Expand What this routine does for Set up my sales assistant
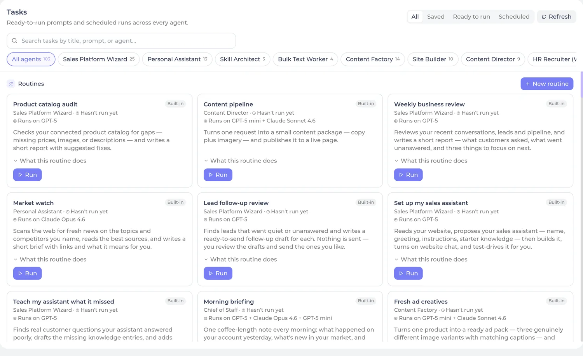The width and height of the screenshot is (583, 356). click(431, 260)
